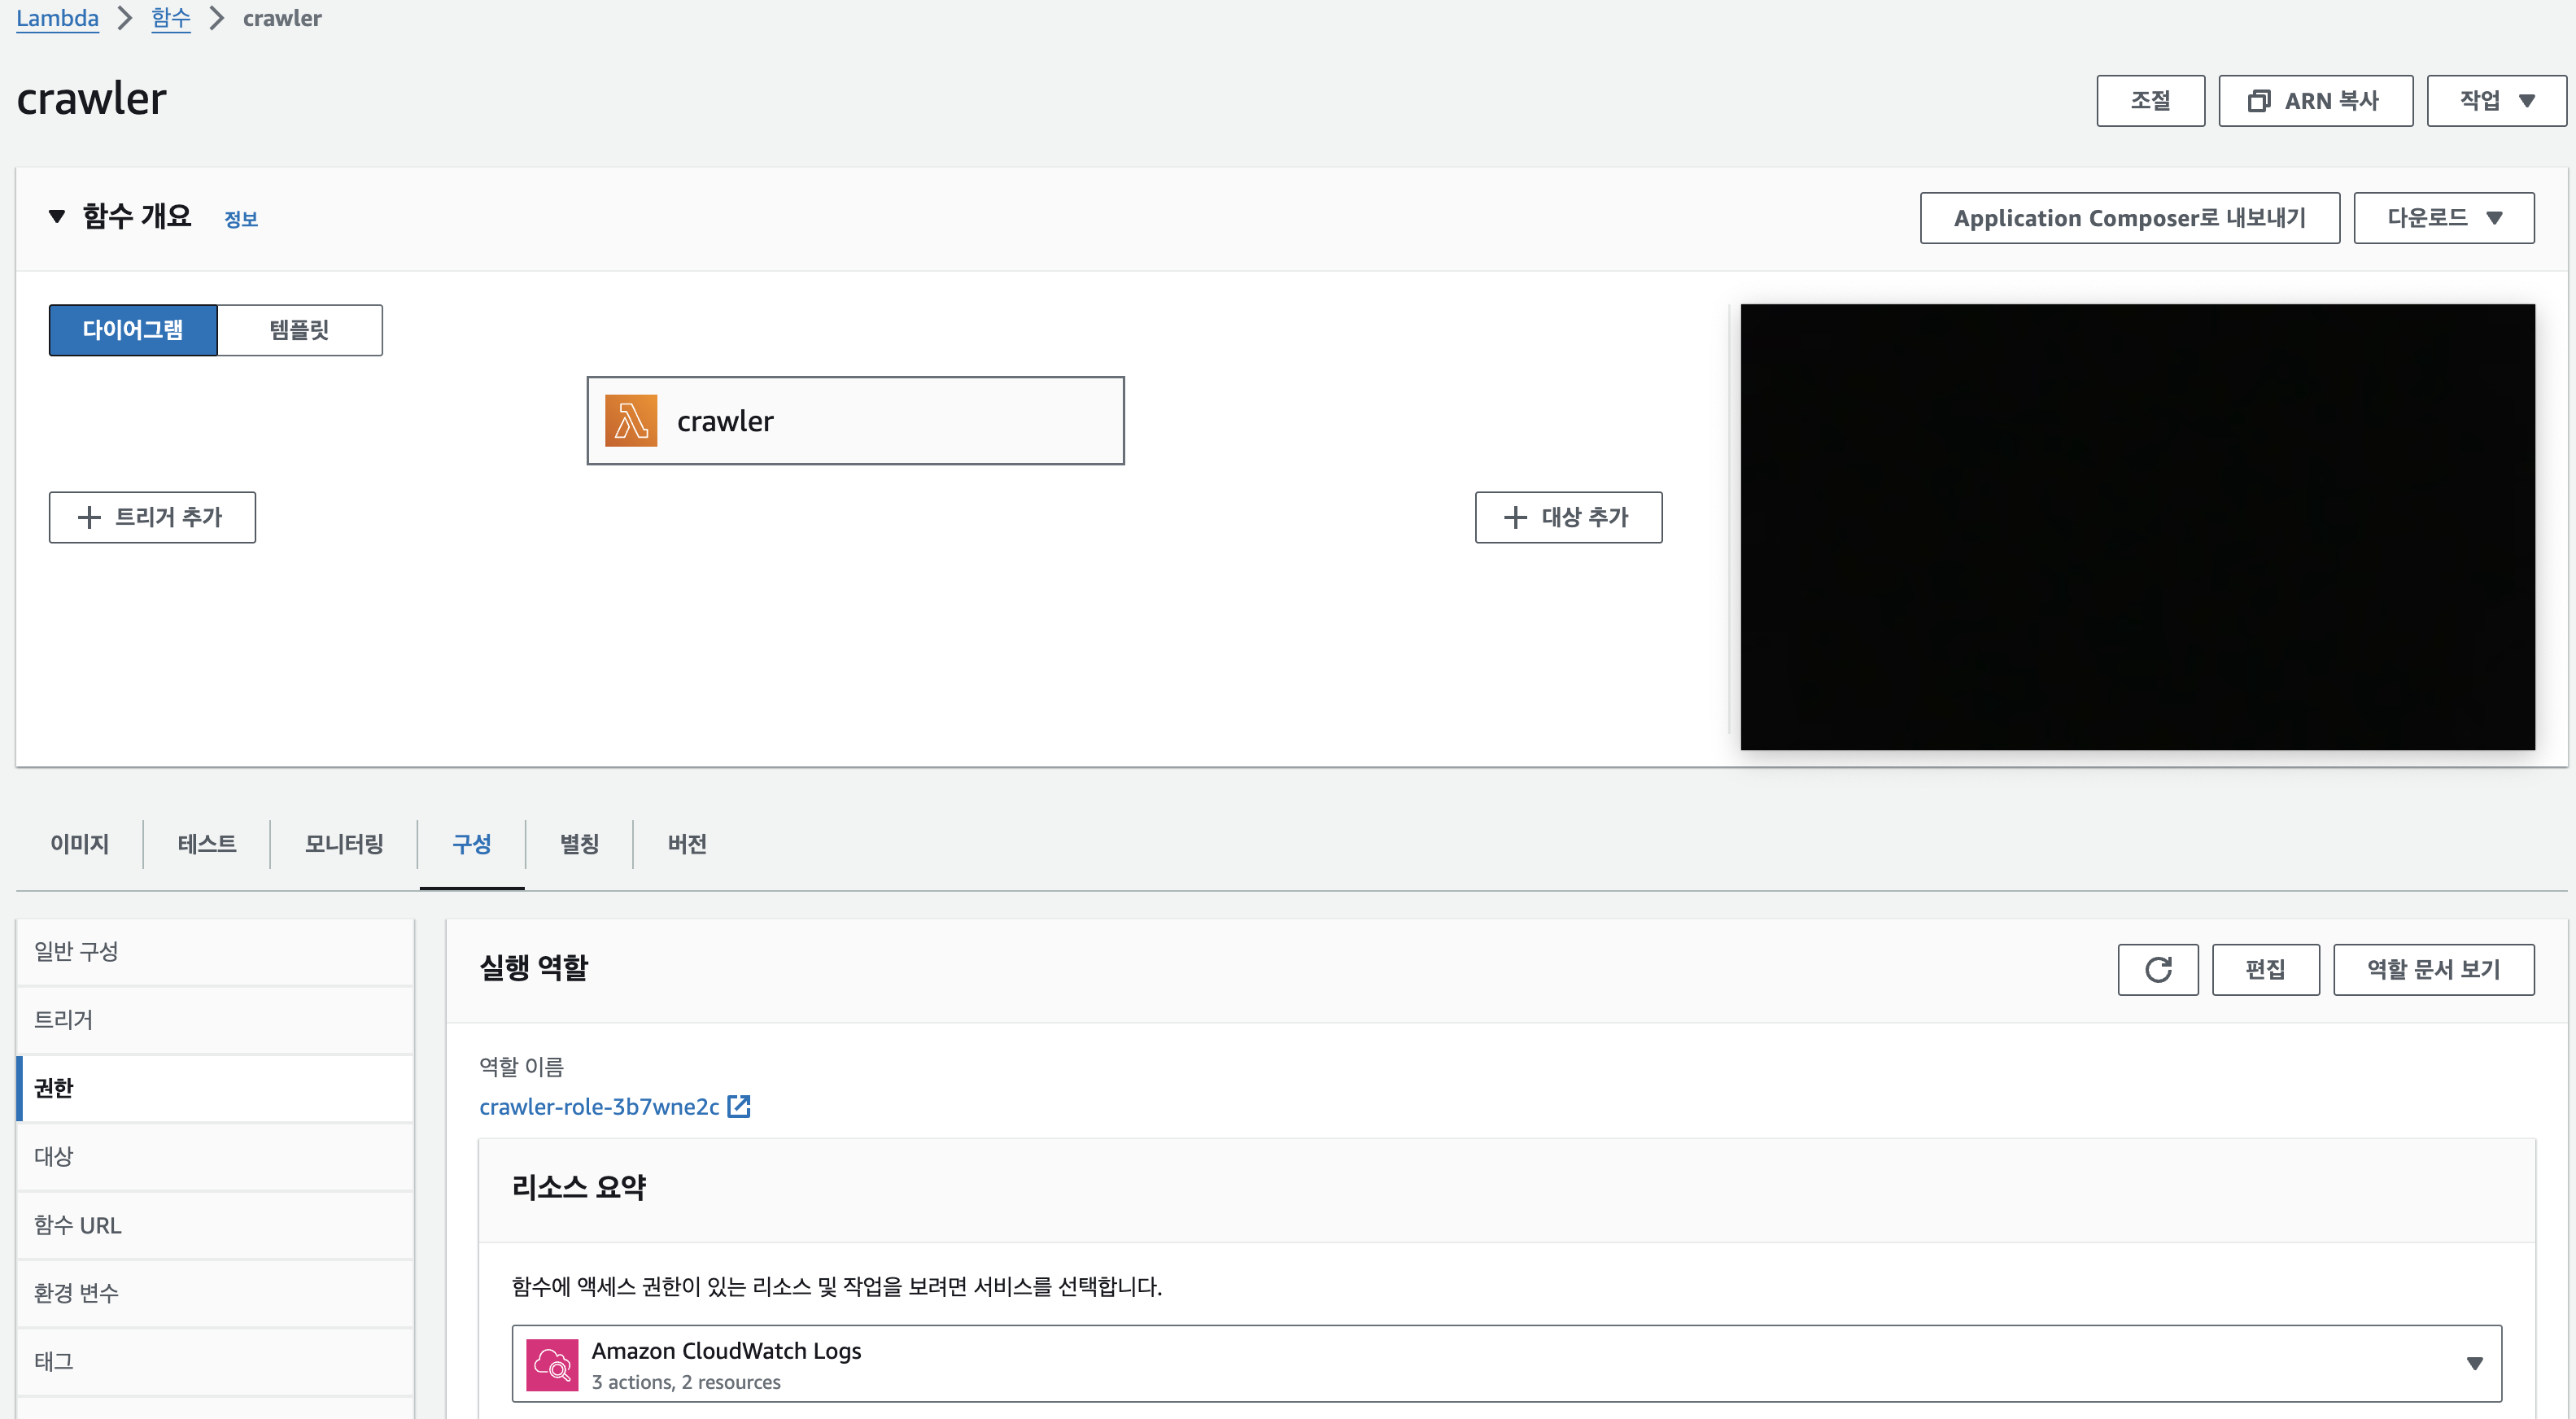The width and height of the screenshot is (2576, 1419).
Task: Switch to the 템플릿 view toggle
Action: pyautogui.click(x=299, y=330)
